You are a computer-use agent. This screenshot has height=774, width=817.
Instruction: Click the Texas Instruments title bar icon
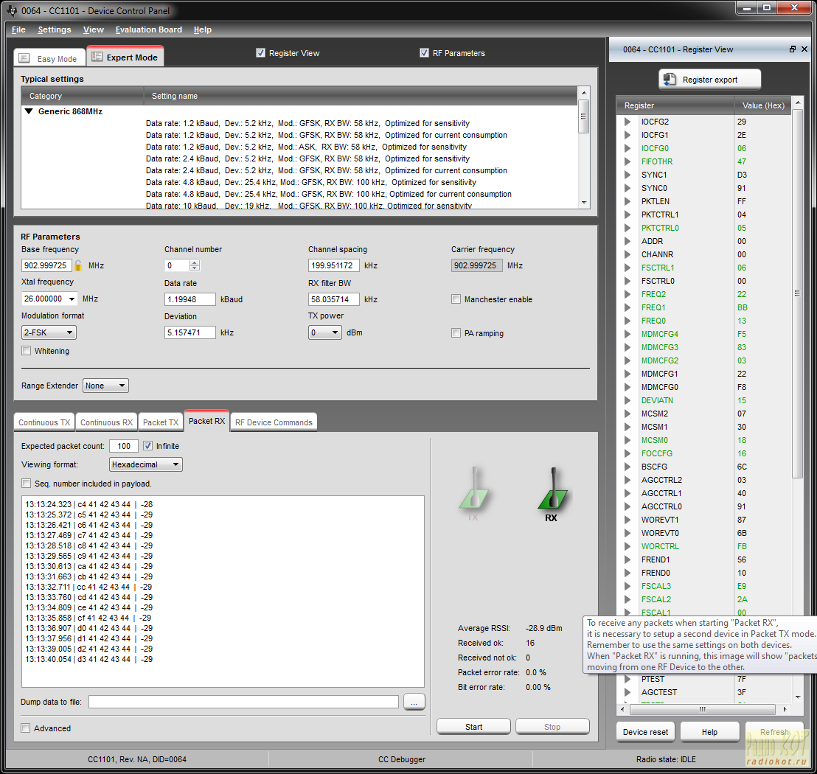[x=12, y=10]
